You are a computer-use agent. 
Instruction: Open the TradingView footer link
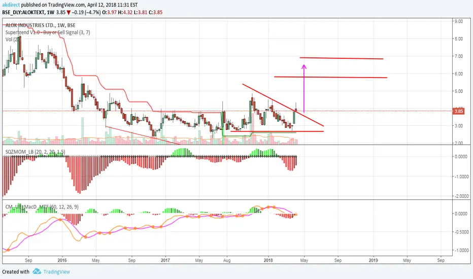point(56,272)
